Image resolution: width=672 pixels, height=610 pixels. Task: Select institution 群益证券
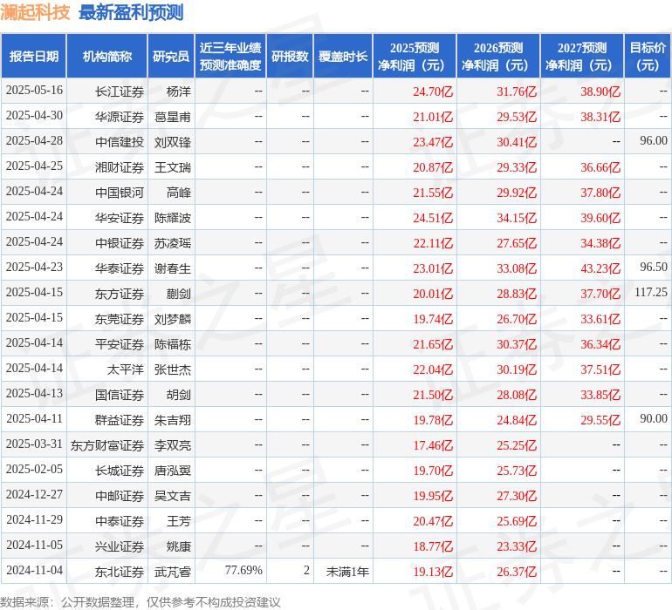(x=120, y=420)
